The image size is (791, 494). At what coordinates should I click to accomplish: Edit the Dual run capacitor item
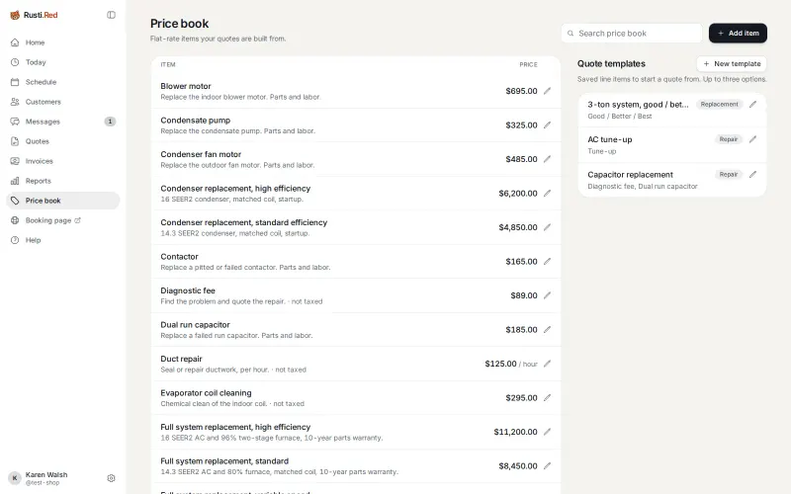548,330
